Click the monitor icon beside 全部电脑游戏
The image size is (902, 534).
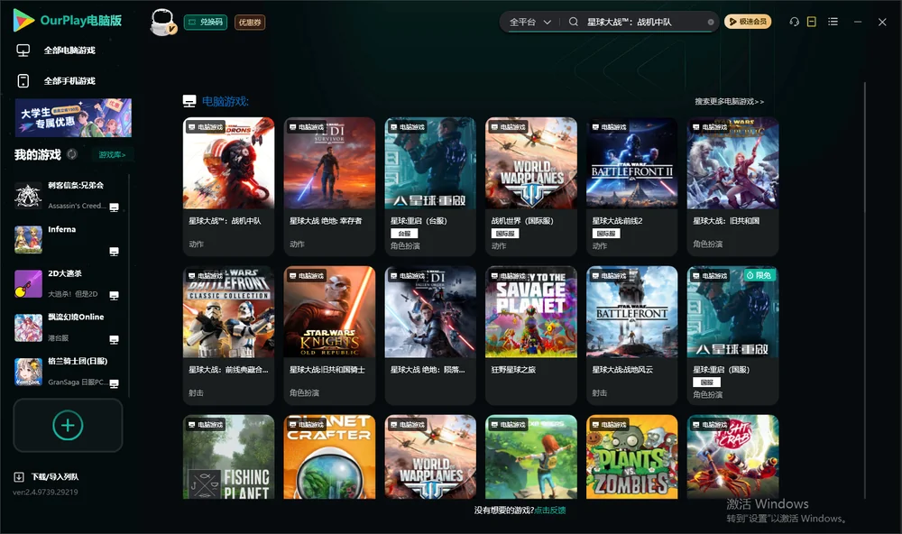tap(23, 51)
